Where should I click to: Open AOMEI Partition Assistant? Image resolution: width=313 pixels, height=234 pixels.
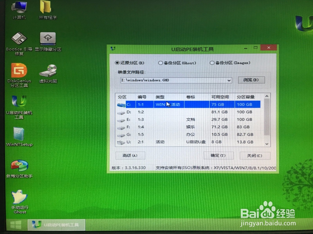(x=19, y=165)
